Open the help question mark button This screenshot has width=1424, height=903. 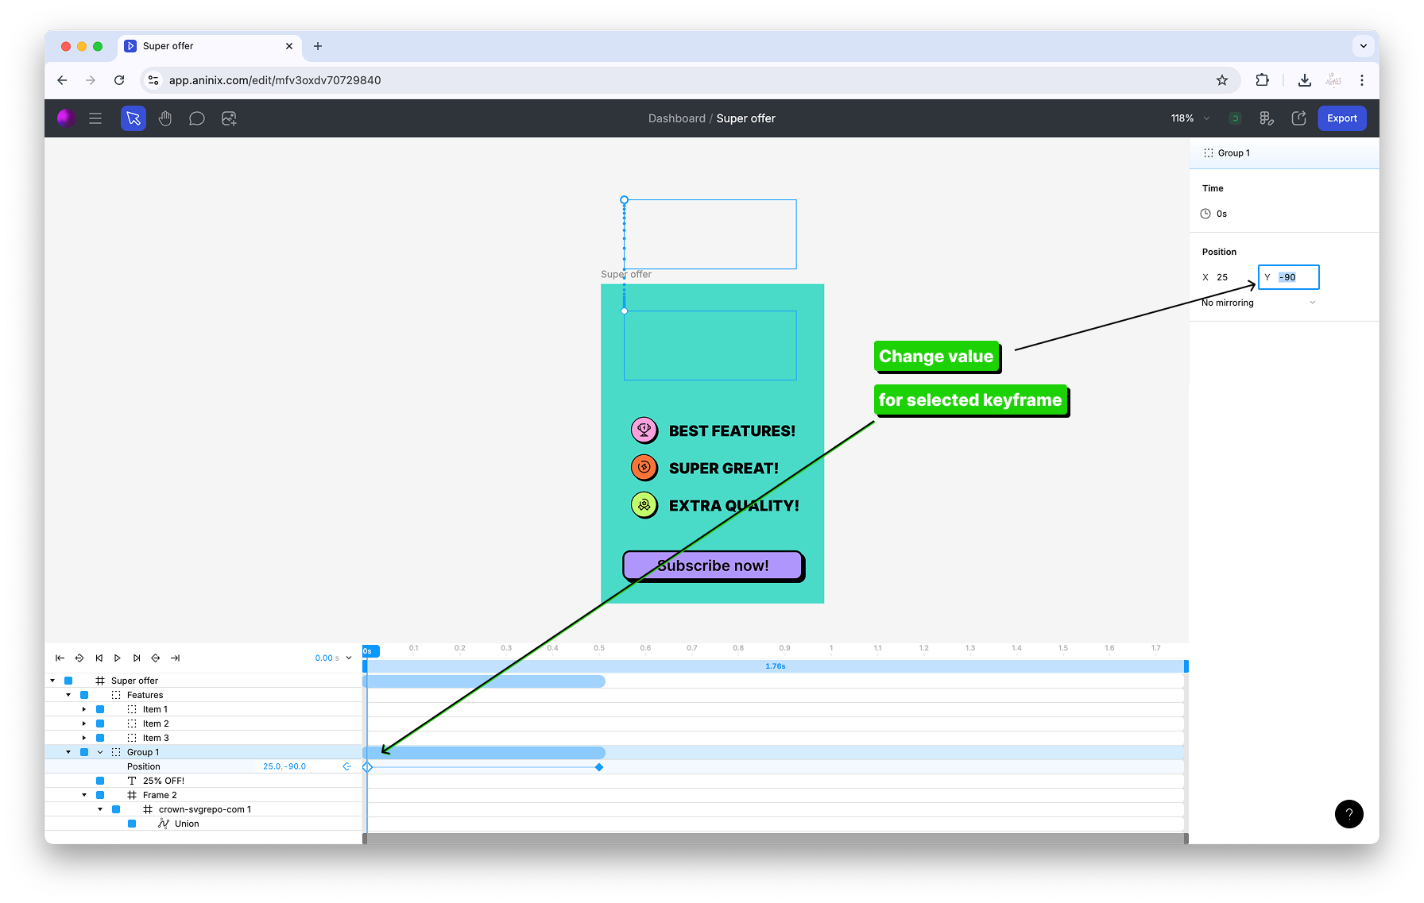pos(1349,813)
